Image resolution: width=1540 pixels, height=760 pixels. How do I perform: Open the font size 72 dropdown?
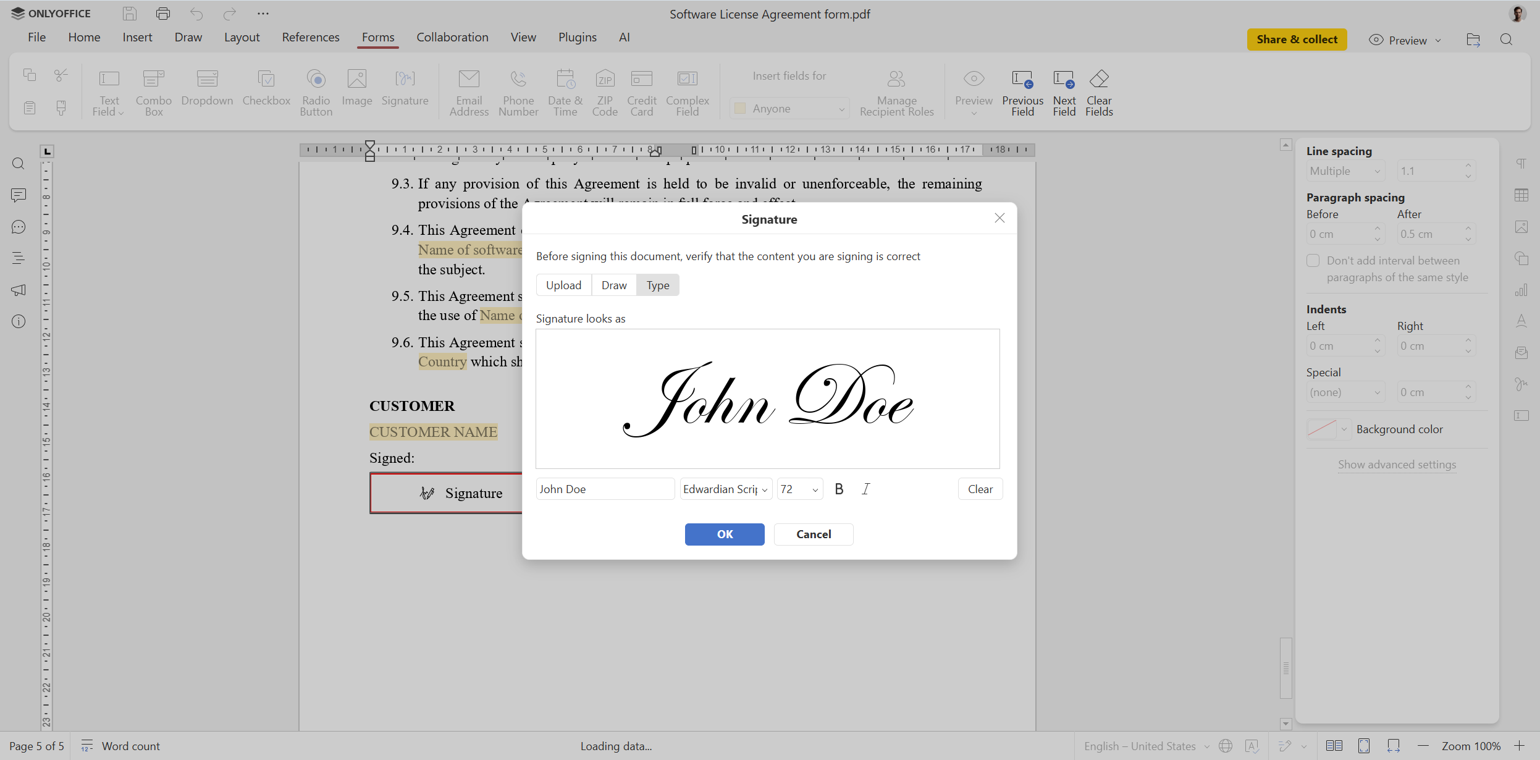tap(799, 488)
